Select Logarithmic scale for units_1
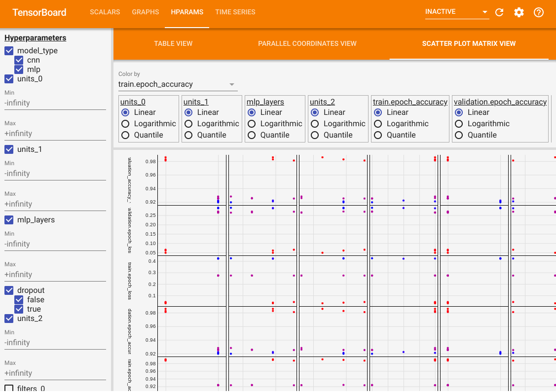 [188, 124]
